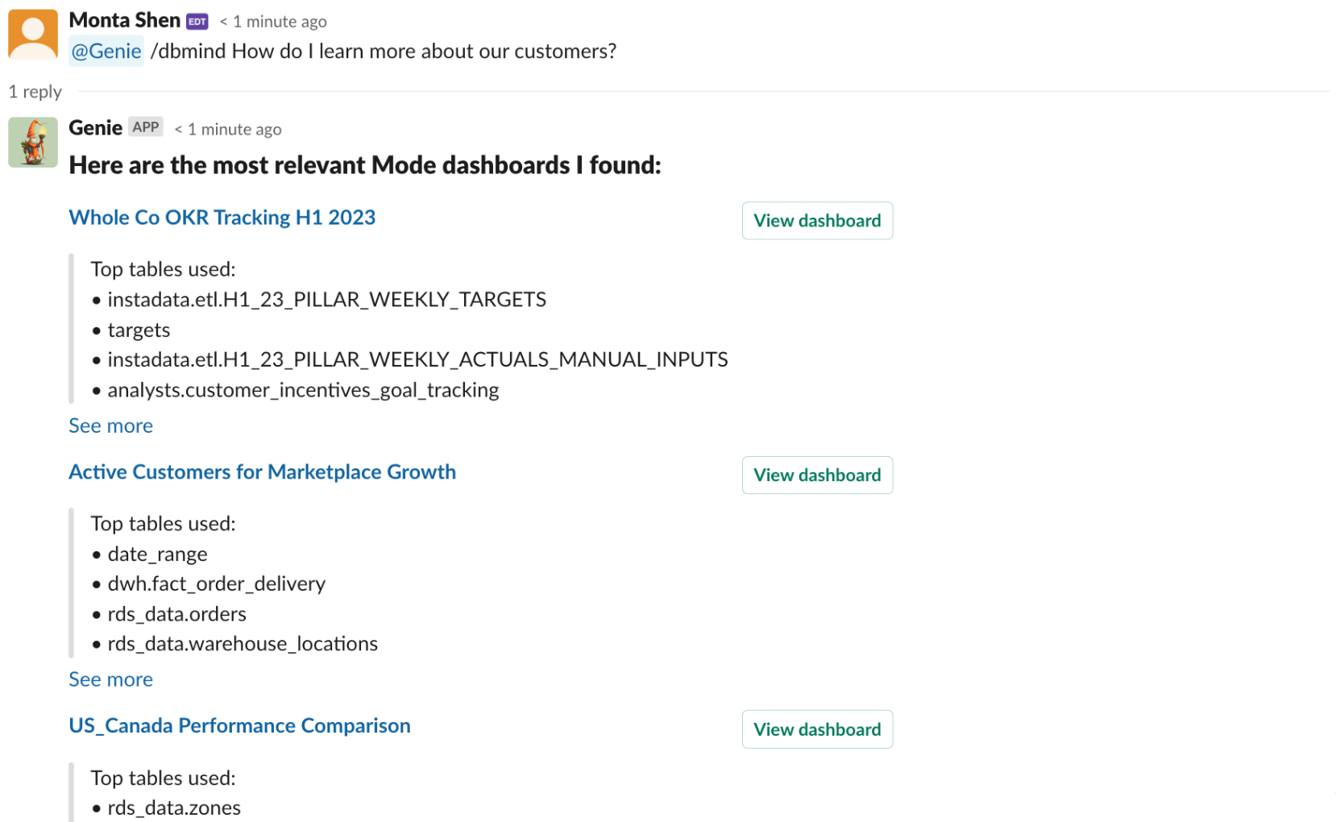The height and width of the screenshot is (822, 1336).
Task: View dashboard for US_Canada Performance Comparison
Action: (x=817, y=729)
